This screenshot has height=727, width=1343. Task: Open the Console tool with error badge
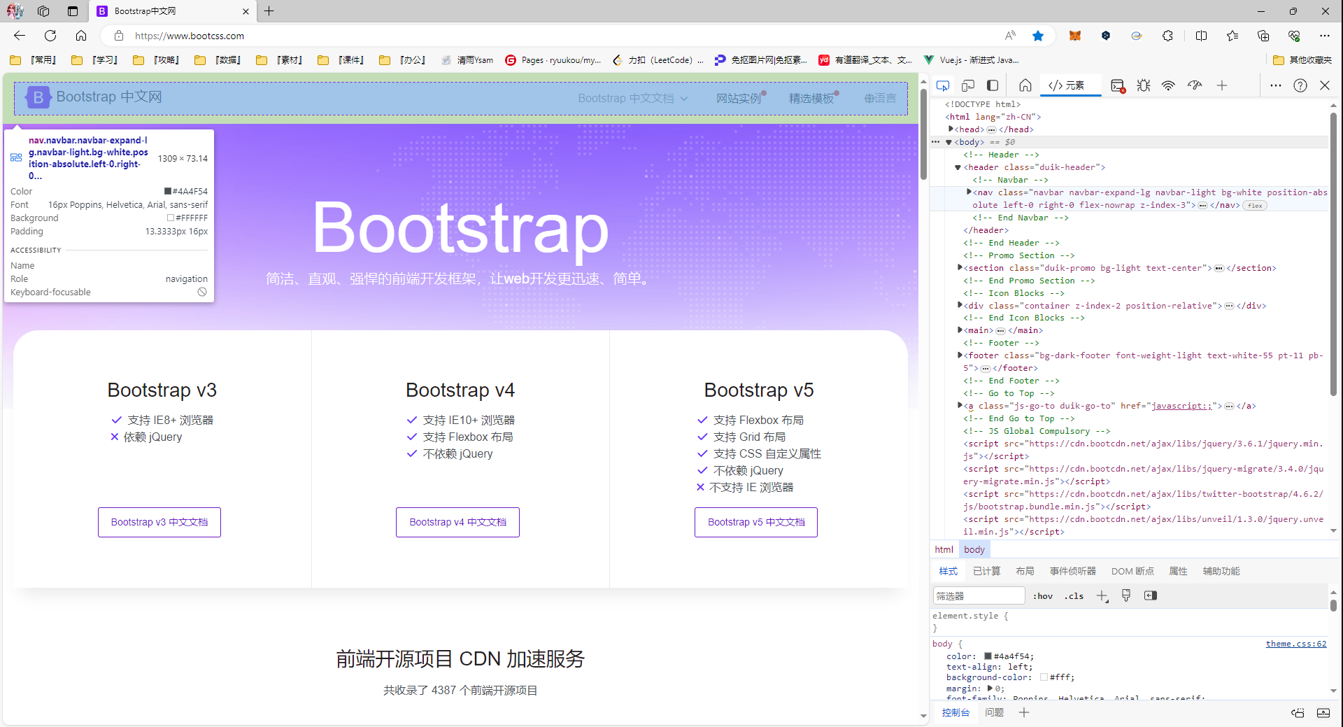1118,85
